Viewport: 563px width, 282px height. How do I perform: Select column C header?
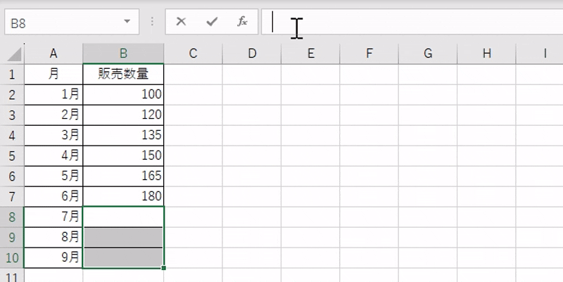coord(193,53)
